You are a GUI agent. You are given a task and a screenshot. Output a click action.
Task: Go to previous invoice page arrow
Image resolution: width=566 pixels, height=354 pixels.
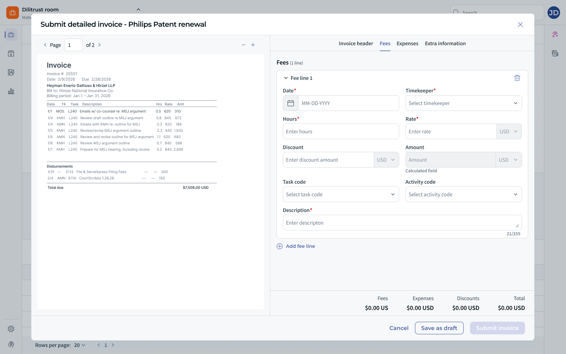tap(45, 45)
